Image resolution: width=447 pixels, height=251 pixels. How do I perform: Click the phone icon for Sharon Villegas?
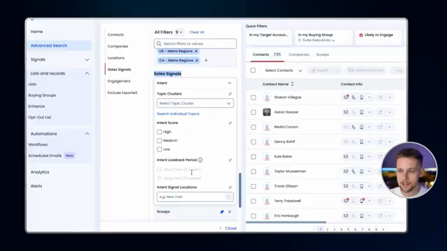(353, 98)
